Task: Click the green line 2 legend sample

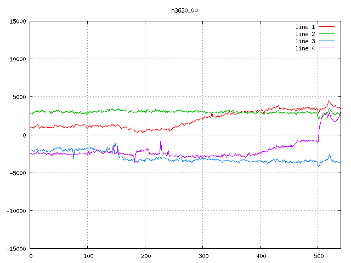Action: (326, 34)
